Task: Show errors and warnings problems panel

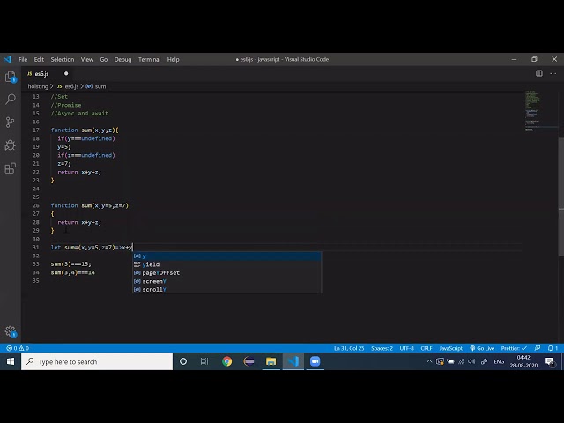Action: [18, 348]
